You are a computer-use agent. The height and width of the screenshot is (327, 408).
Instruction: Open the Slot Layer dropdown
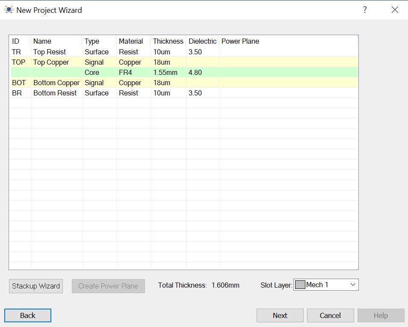352,285
